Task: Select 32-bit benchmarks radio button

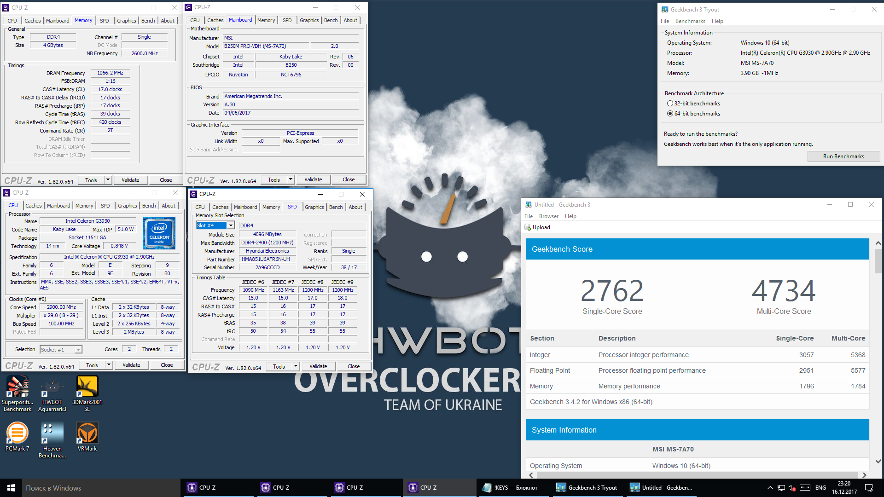Action: click(x=670, y=104)
